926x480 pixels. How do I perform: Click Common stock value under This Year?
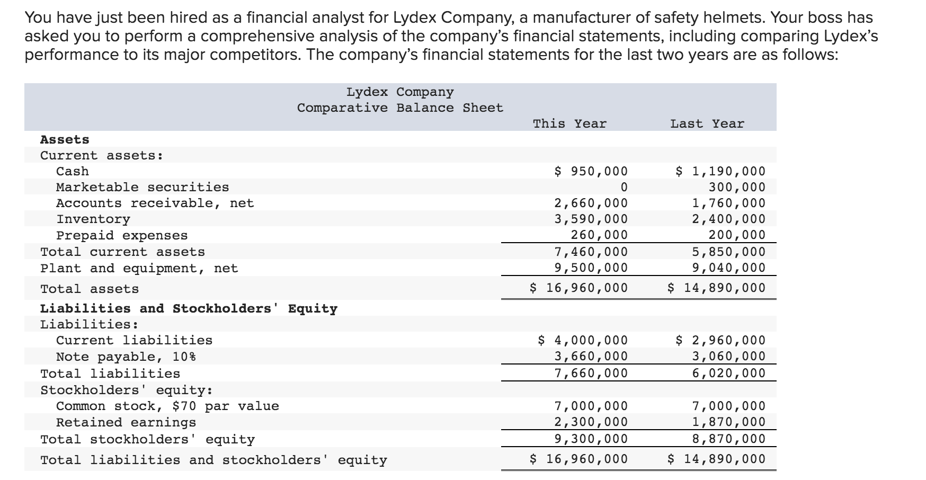coord(591,406)
